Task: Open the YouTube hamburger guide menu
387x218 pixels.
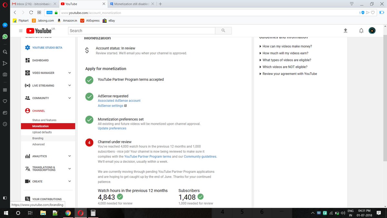Action: (x=21, y=31)
